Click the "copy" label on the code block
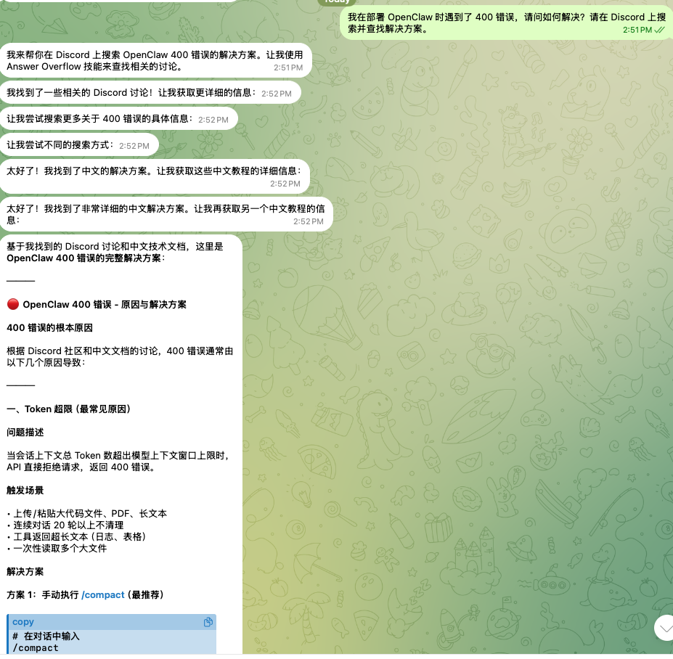This screenshot has width=673, height=659. (23, 622)
